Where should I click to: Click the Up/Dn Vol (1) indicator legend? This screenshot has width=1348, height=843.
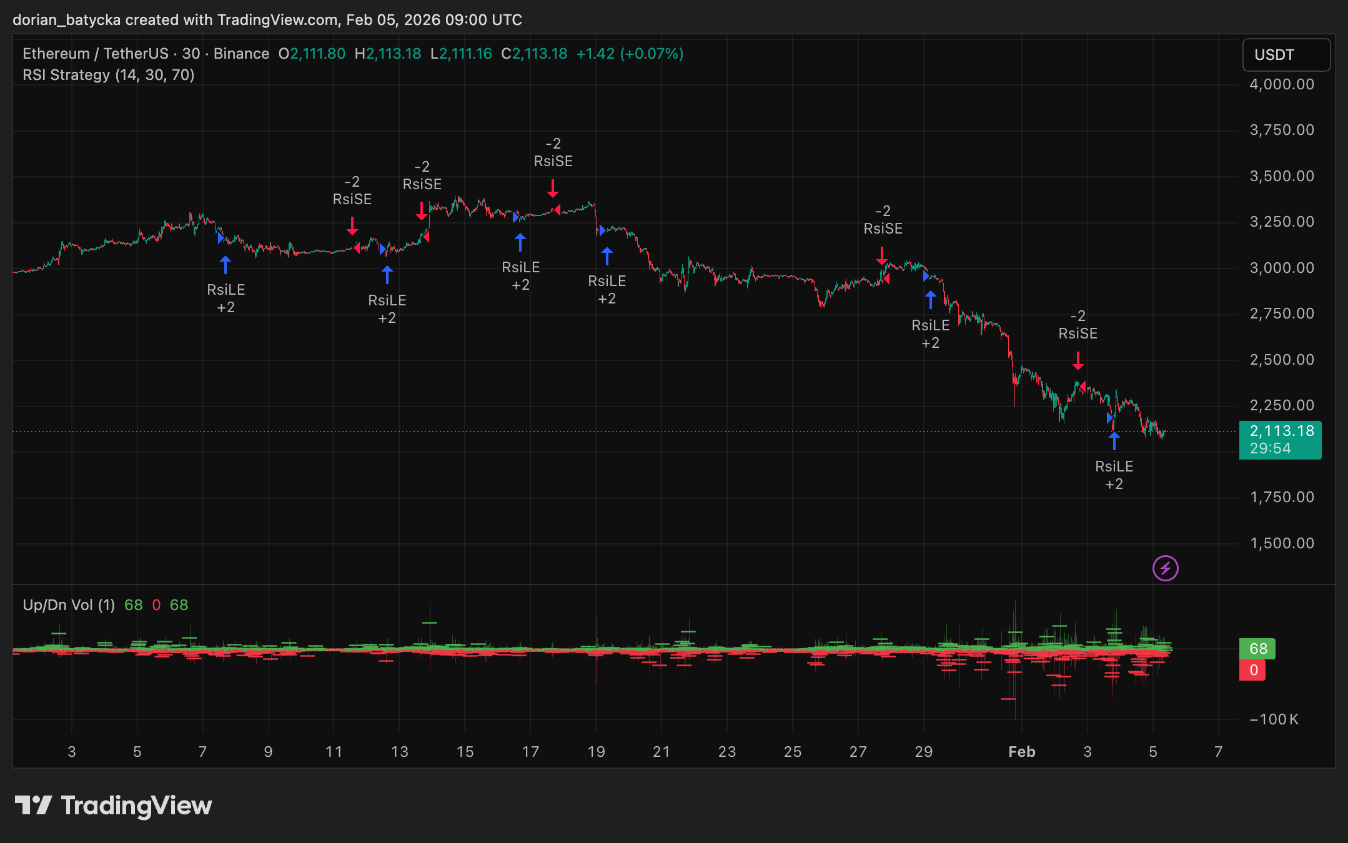pos(69,604)
